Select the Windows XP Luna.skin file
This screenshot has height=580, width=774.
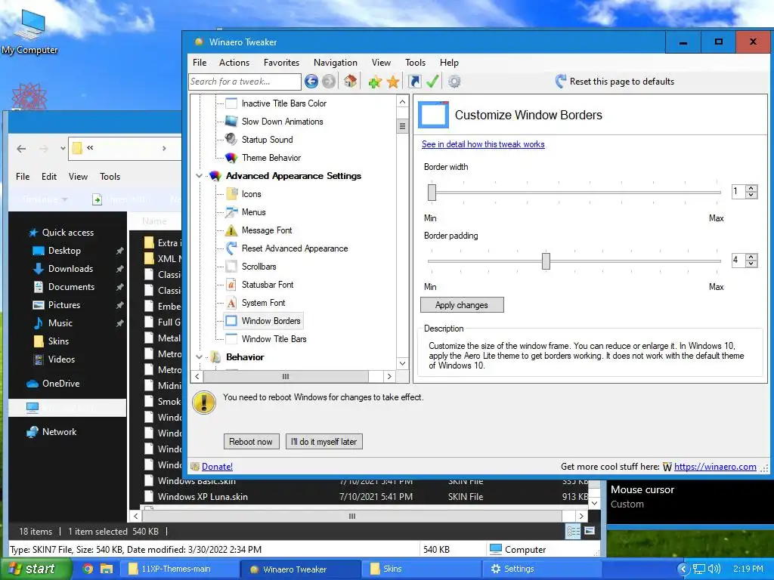203,497
